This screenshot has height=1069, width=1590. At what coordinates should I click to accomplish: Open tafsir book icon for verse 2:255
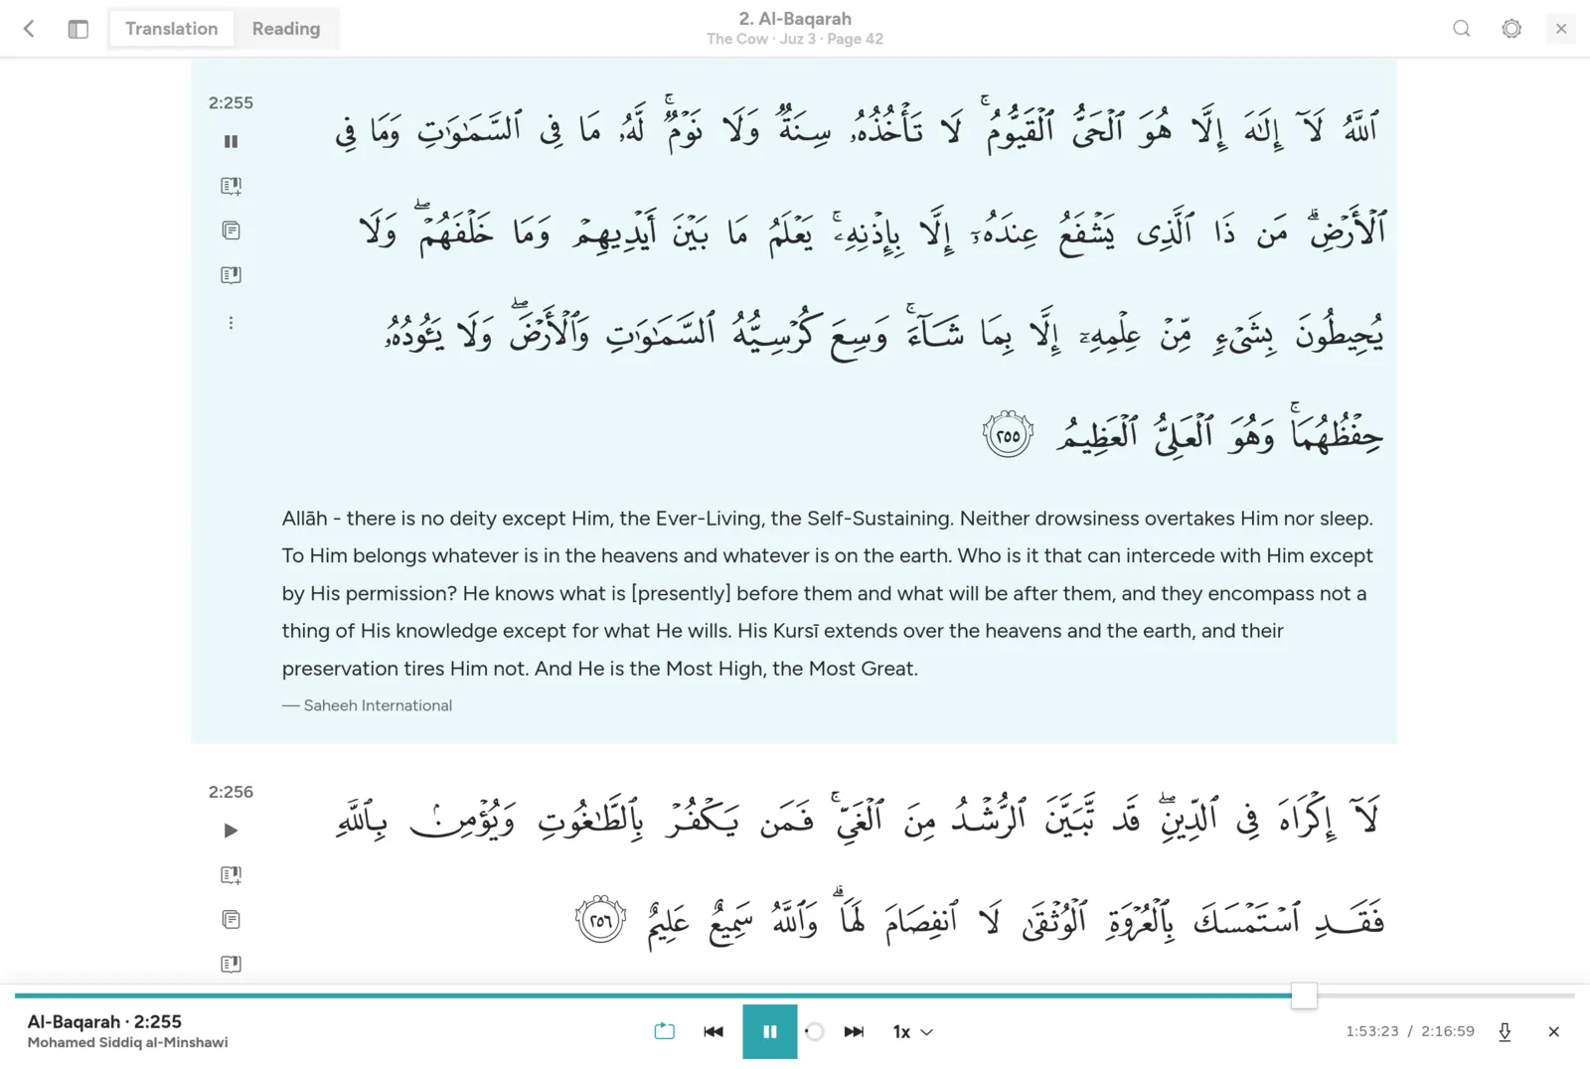pyautogui.click(x=231, y=275)
